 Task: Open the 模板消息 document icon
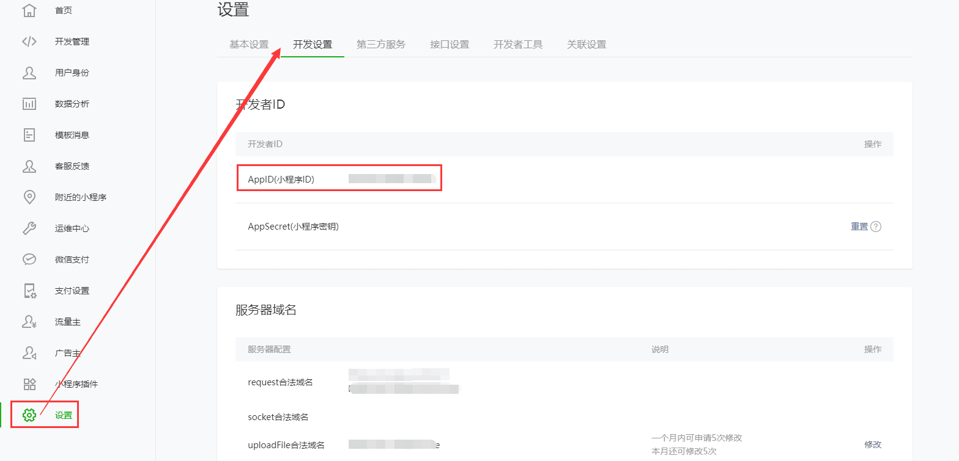(x=29, y=135)
